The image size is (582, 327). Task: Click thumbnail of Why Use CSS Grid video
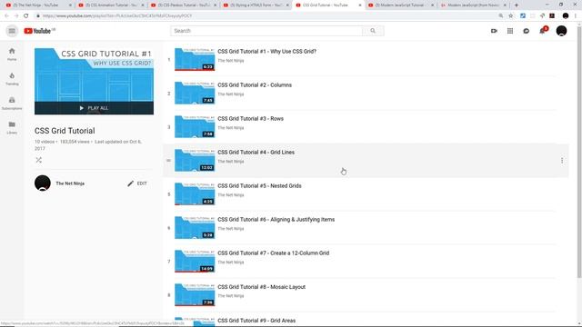pyautogui.click(x=195, y=59)
